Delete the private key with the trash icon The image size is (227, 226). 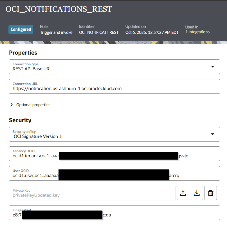coord(210,193)
